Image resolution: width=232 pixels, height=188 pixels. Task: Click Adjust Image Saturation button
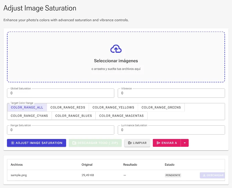point(37,143)
